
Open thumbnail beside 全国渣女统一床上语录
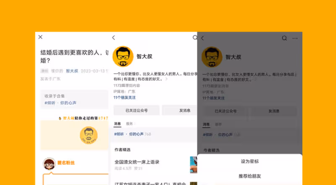(194, 165)
